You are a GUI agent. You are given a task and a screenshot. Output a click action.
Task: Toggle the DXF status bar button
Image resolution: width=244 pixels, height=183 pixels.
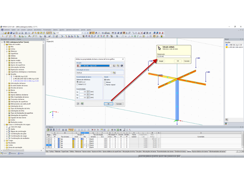point(179,156)
